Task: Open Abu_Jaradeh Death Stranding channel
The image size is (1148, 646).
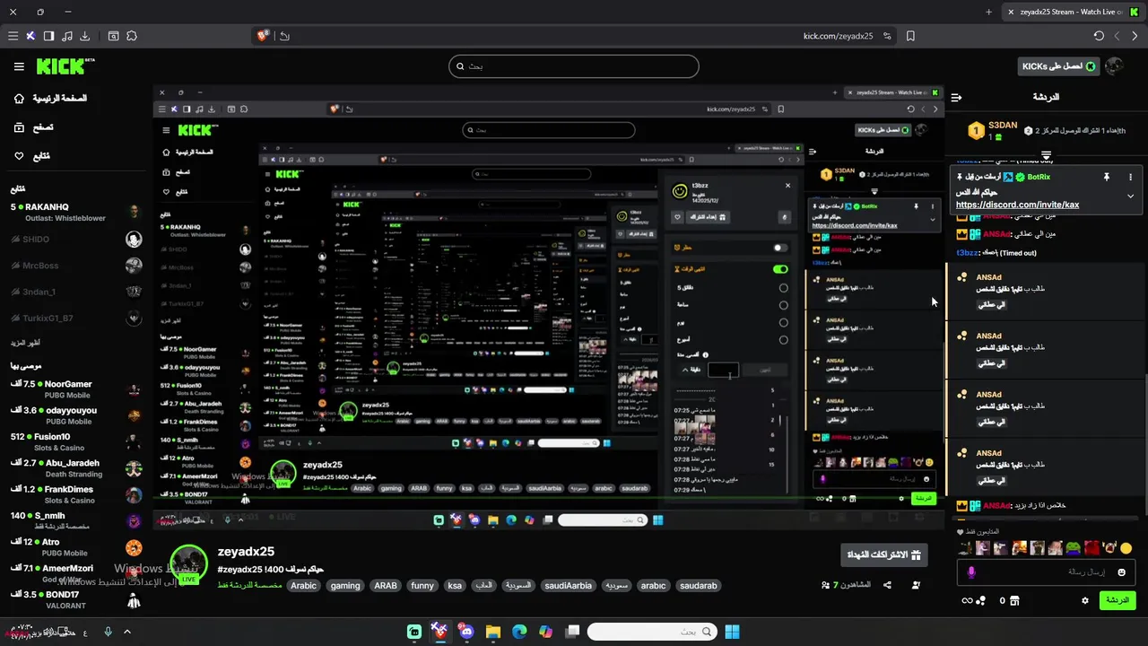Action: (x=76, y=468)
